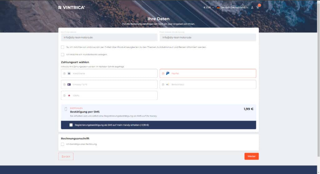
Task: Check the 'Kundenkonto anlegen' checkbox
Action: point(62,54)
